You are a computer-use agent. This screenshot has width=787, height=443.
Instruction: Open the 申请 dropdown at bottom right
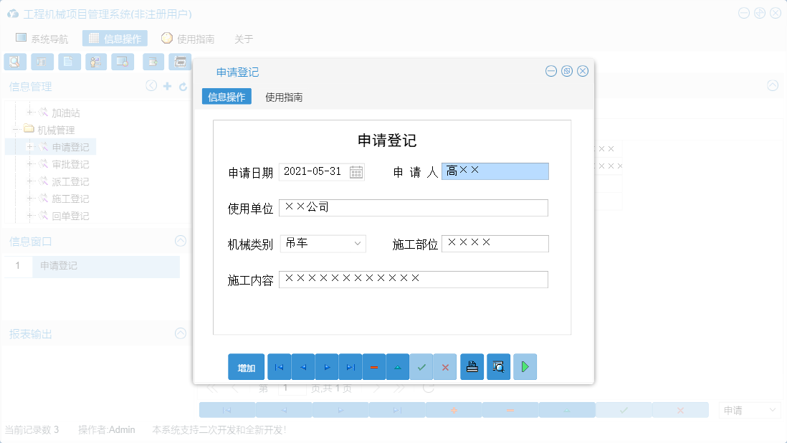coord(750,409)
